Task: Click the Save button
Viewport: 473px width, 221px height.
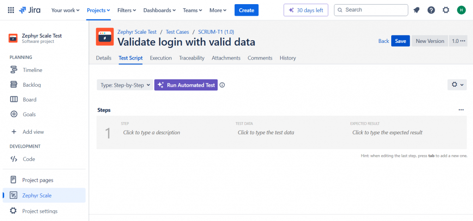Action: point(400,41)
